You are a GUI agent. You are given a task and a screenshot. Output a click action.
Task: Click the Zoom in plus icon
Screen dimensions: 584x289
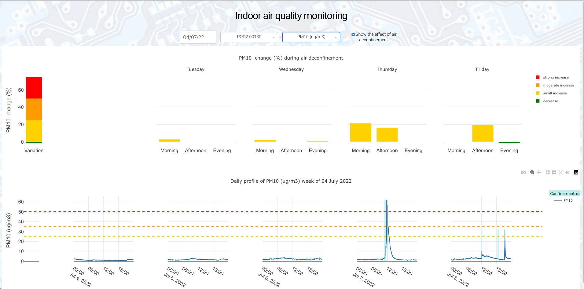[x=548, y=172]
